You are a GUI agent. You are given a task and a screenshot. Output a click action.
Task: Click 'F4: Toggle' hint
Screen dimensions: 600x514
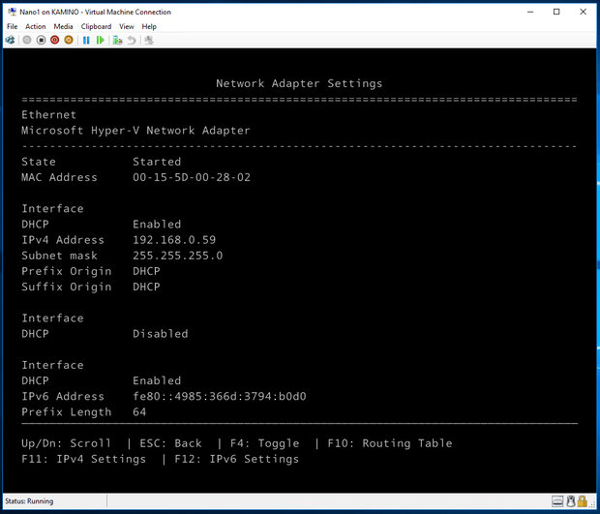coord(264,443)
